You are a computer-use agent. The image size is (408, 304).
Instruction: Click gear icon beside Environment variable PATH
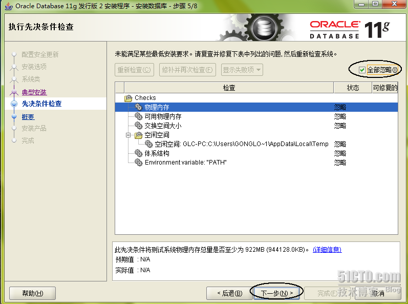tap(138, 163)
